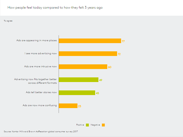Screen dimensions: 183x137
Task: Click the Kantar Millward Brown source note
Action: (x=41, y=131)
